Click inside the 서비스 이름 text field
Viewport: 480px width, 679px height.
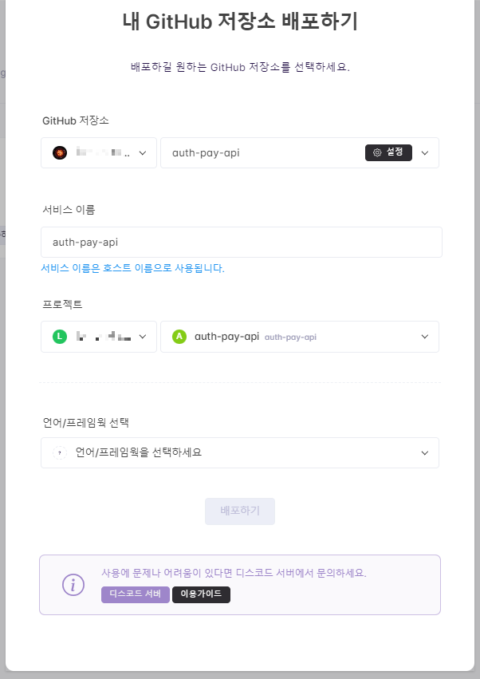[239, 242]
